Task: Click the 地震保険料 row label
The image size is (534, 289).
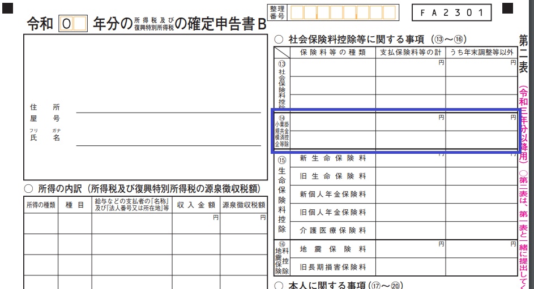Action: point(333,249)
